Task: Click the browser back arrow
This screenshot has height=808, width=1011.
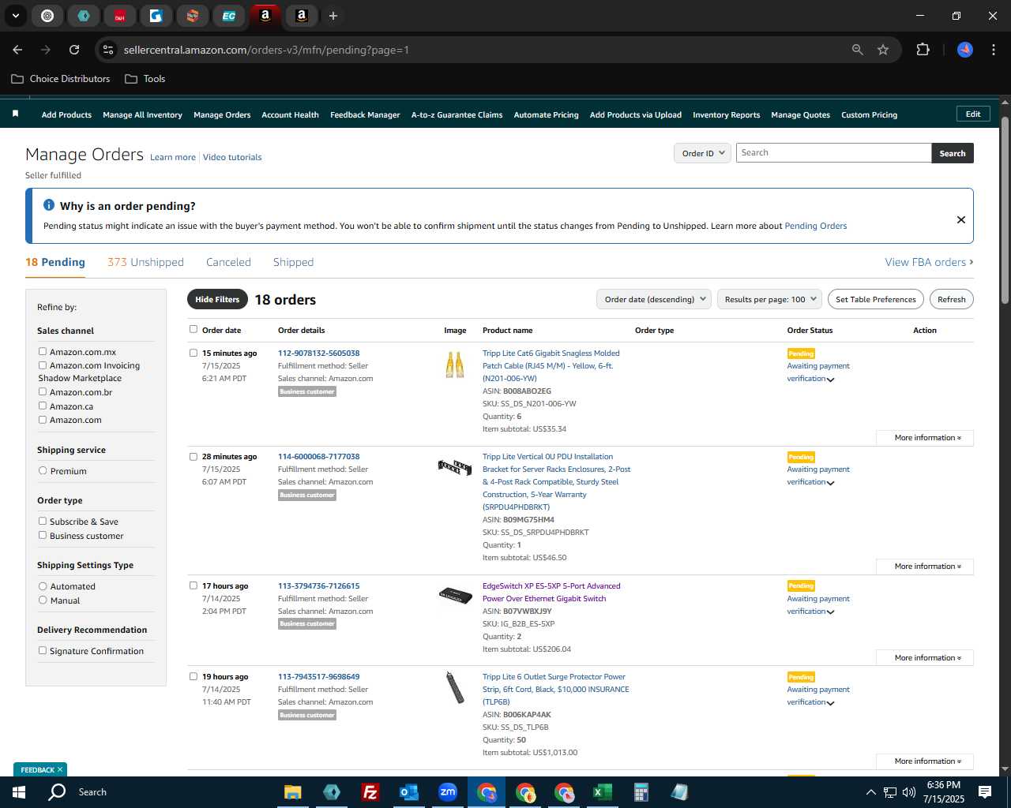Action: [17, 50]
